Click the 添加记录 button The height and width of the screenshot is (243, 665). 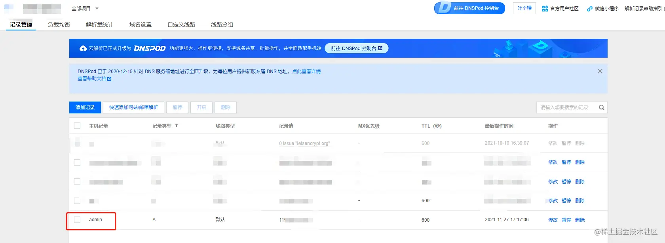(85, 107)
